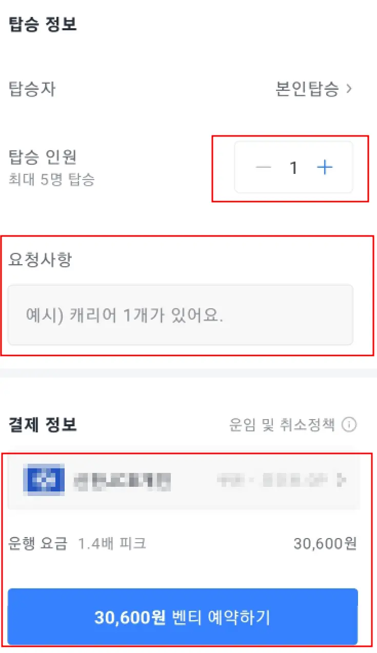Open the blurred payment card selector
This screenshot has width=377, height=653.
pyautogui.click(x=185, y=480)
